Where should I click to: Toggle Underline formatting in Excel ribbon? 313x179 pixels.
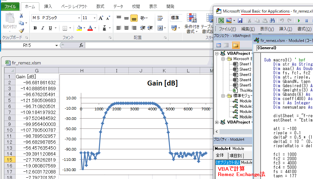[x=50, y=28]
